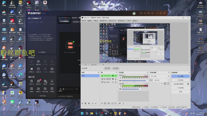Hide 文本(GDI+) source with eye icon

(x=113, y=76)
